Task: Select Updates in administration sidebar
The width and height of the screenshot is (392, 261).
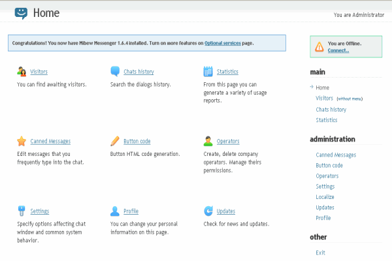Action: [325, 207]
